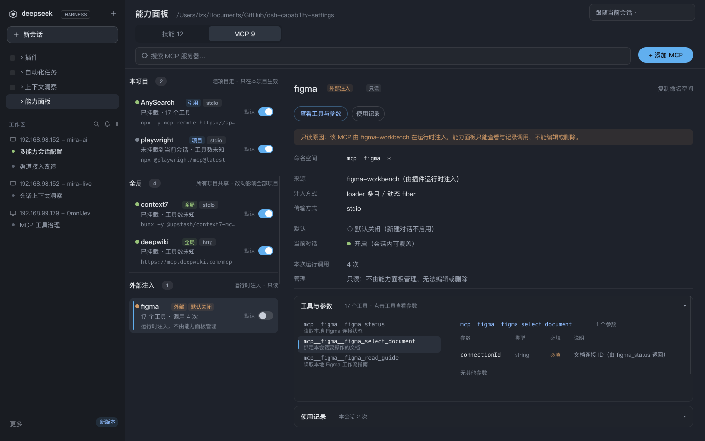Image resolution: width=705 pixels, height=441 pixels.
Task: Click the 默认关闭 tag on figma entry
Action: pos(201,307)
